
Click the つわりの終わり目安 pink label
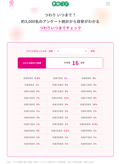point(32,63)
